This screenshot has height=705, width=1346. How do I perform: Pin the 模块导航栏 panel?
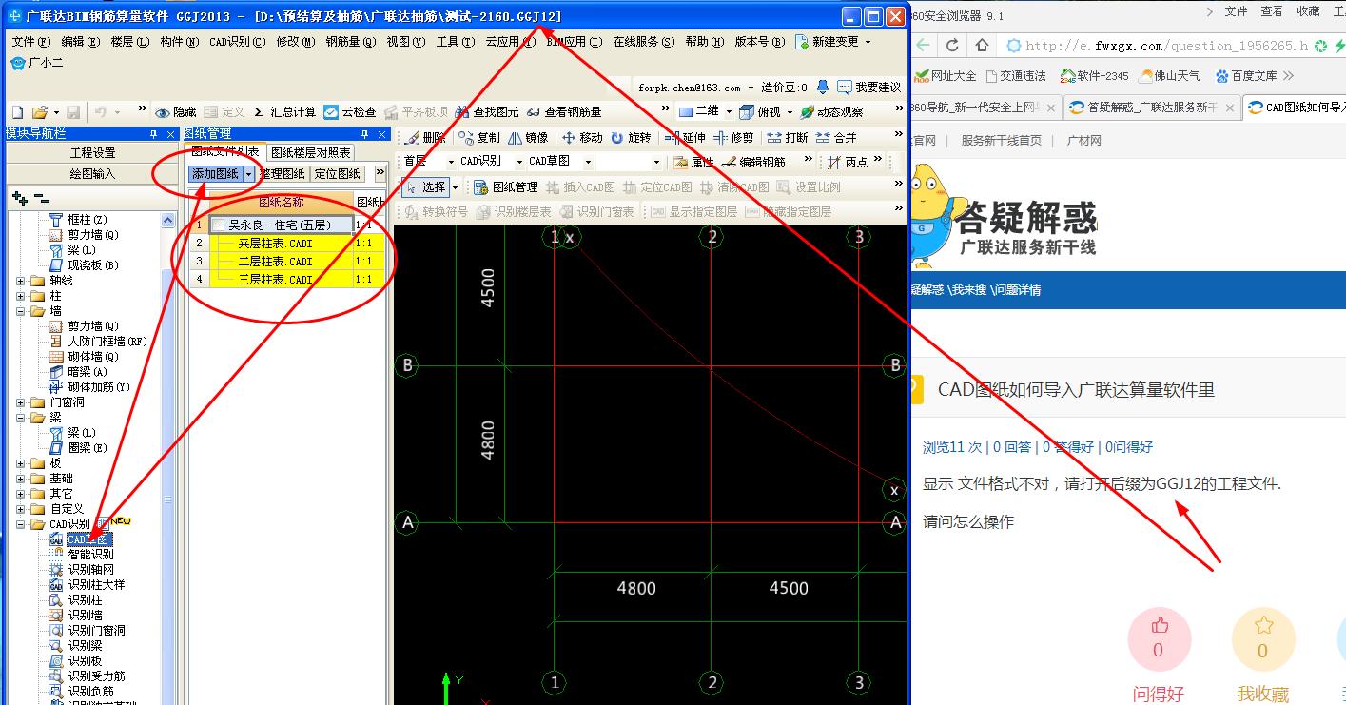[153, 134]
